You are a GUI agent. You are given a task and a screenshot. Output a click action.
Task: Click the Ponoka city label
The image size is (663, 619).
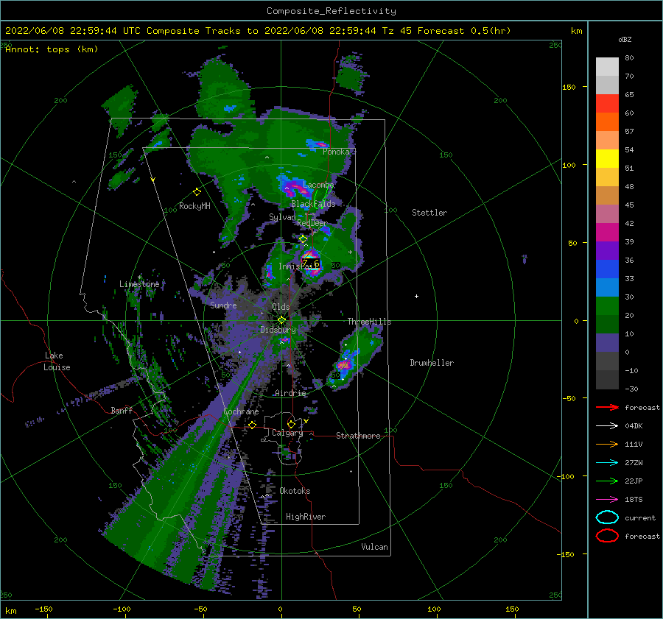coord(336,152)
